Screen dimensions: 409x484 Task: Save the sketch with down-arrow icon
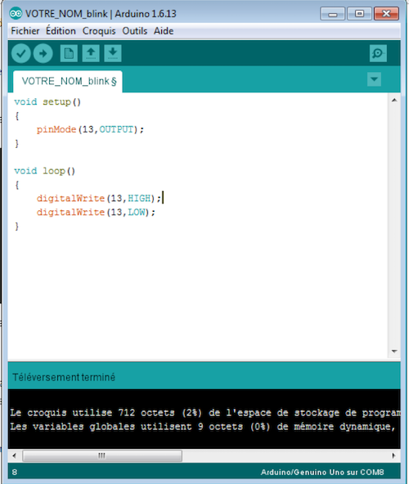tap(113, 53)
